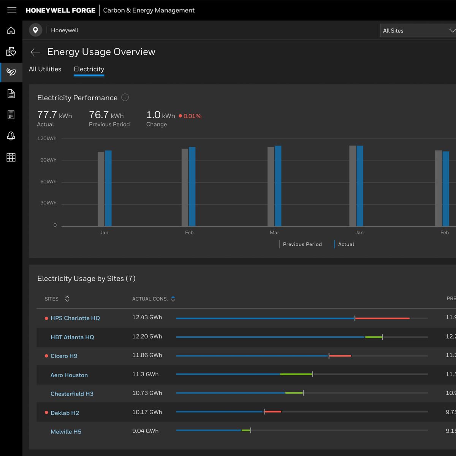
Task: Click the Deklab H2 red alert dot
Action: click(46, 413)
